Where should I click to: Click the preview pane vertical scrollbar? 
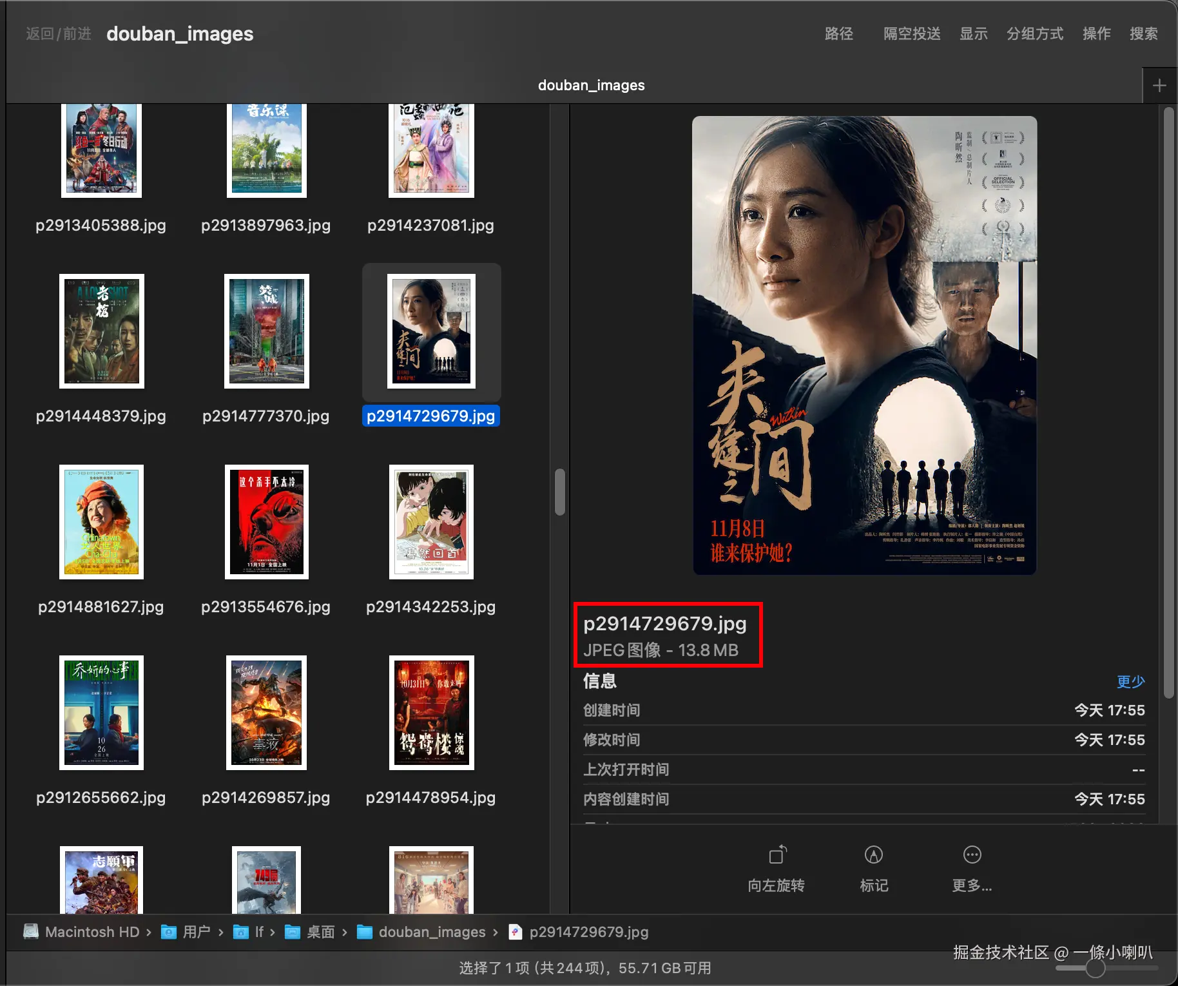click(1169, 403)
